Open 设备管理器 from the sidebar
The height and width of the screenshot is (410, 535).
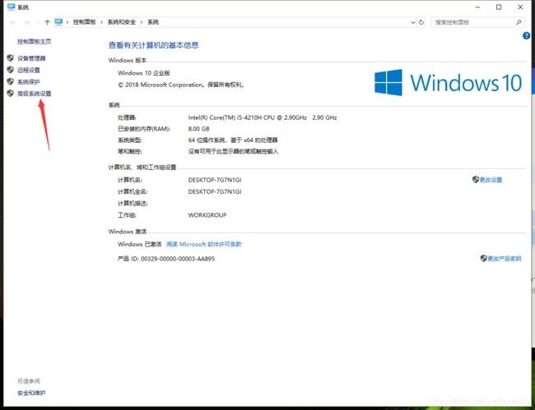[x=31, y=58]
